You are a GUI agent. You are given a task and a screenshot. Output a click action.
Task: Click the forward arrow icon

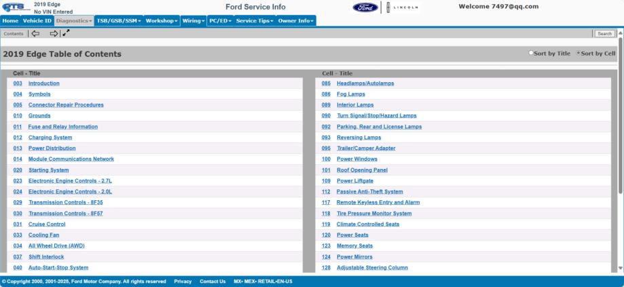tap(54, 33)
